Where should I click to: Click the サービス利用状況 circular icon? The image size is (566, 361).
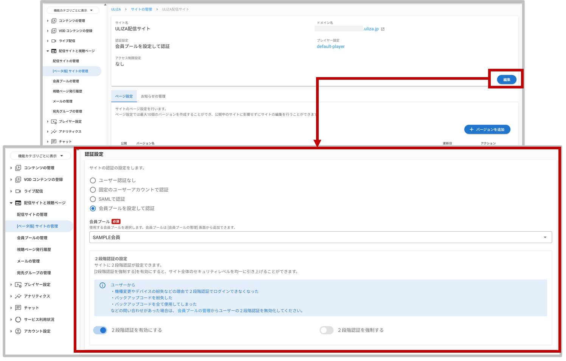(x=18, y=319)
